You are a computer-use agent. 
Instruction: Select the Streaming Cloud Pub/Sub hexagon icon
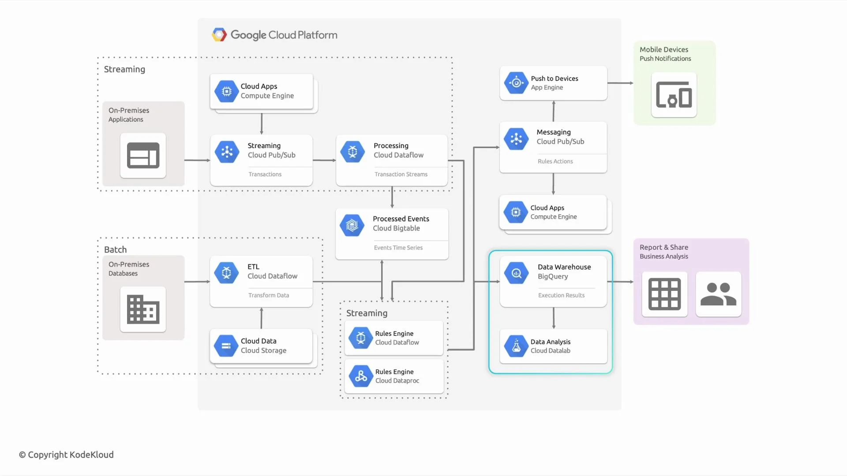(x=227, y=152)
